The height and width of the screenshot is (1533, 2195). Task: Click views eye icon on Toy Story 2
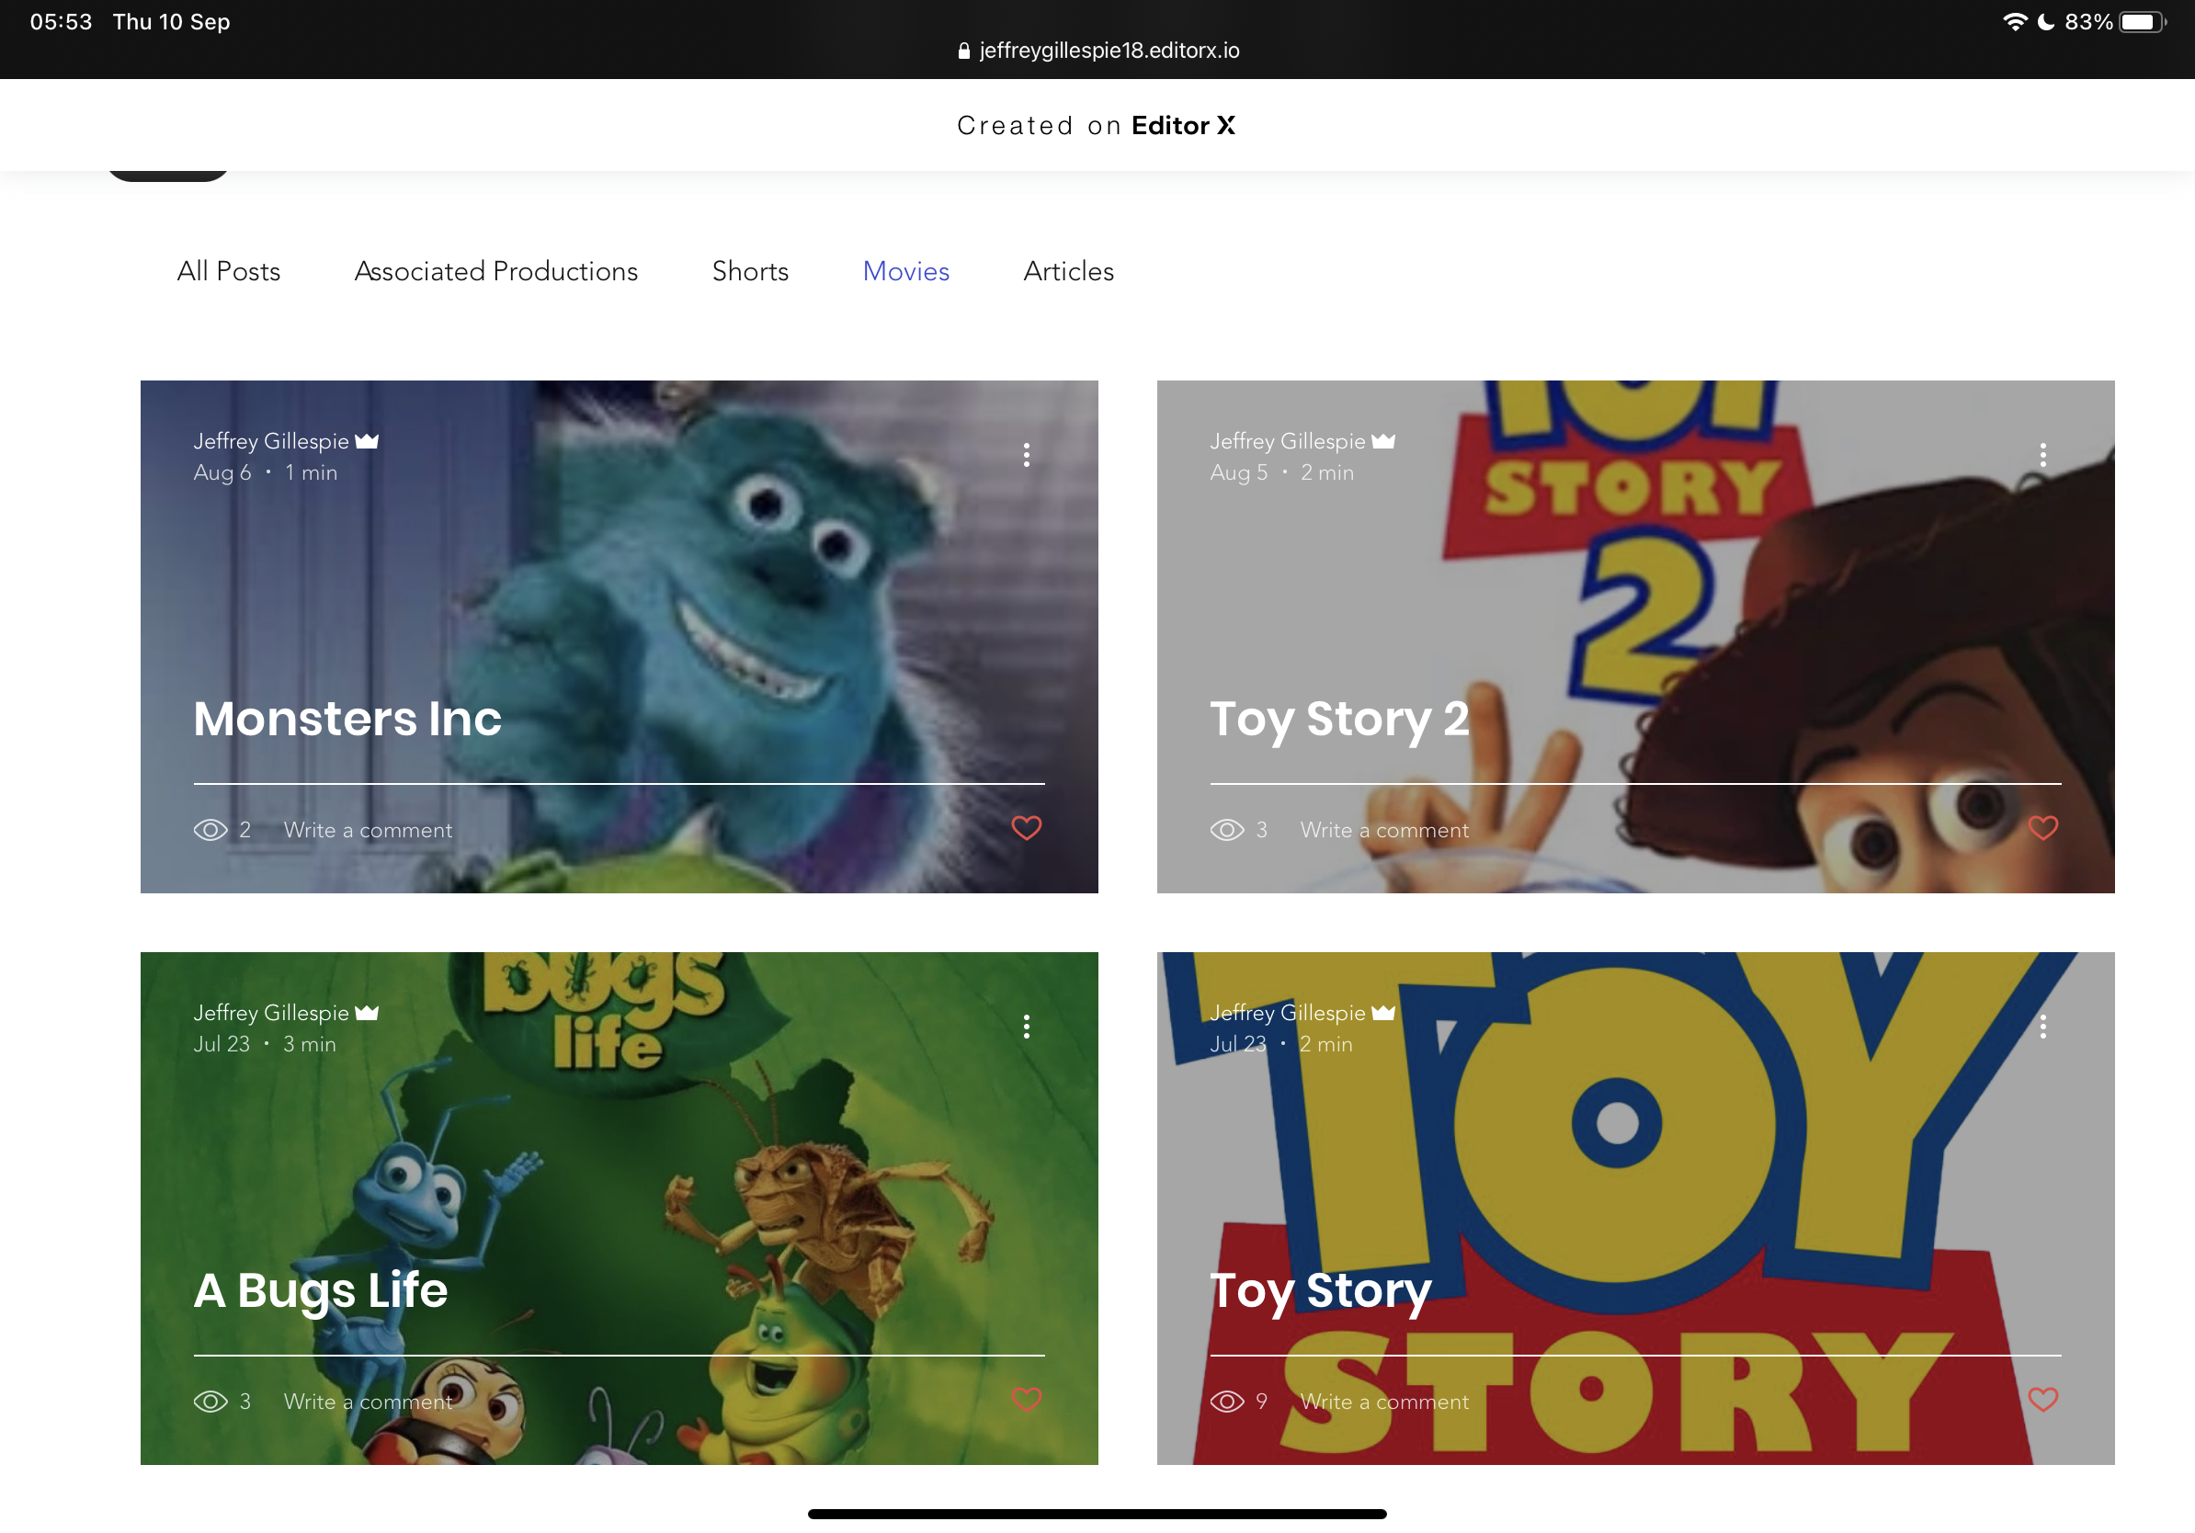coord(1226,830)
